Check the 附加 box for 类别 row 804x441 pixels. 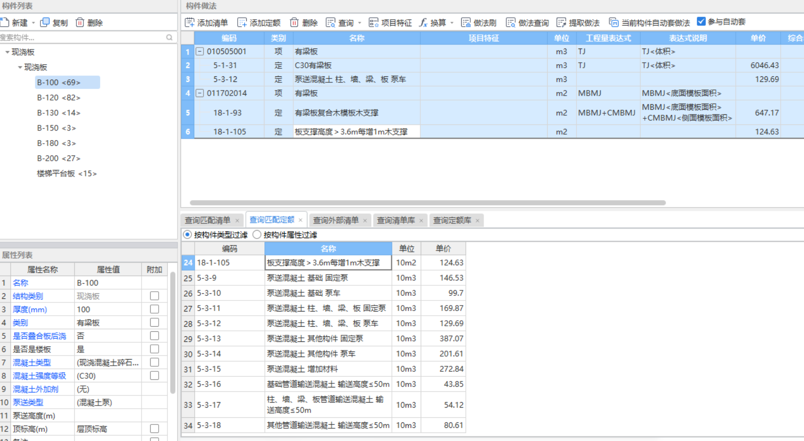[155, 322]
